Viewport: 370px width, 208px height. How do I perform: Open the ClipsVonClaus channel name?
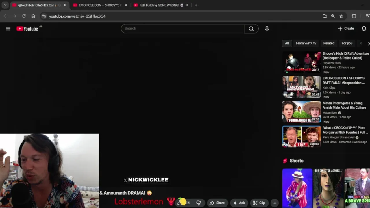click(x=332, y=63)
